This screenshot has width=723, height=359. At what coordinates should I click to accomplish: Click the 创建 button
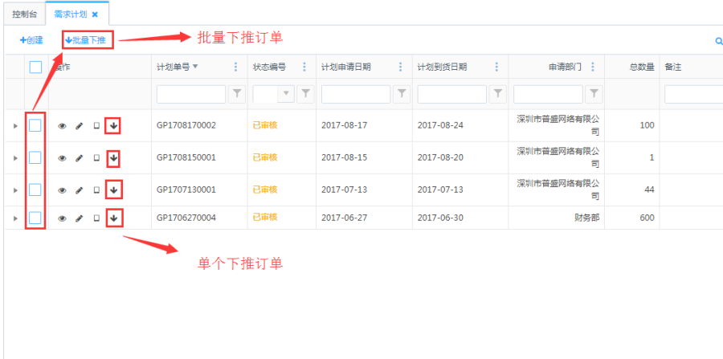[32, 39]
